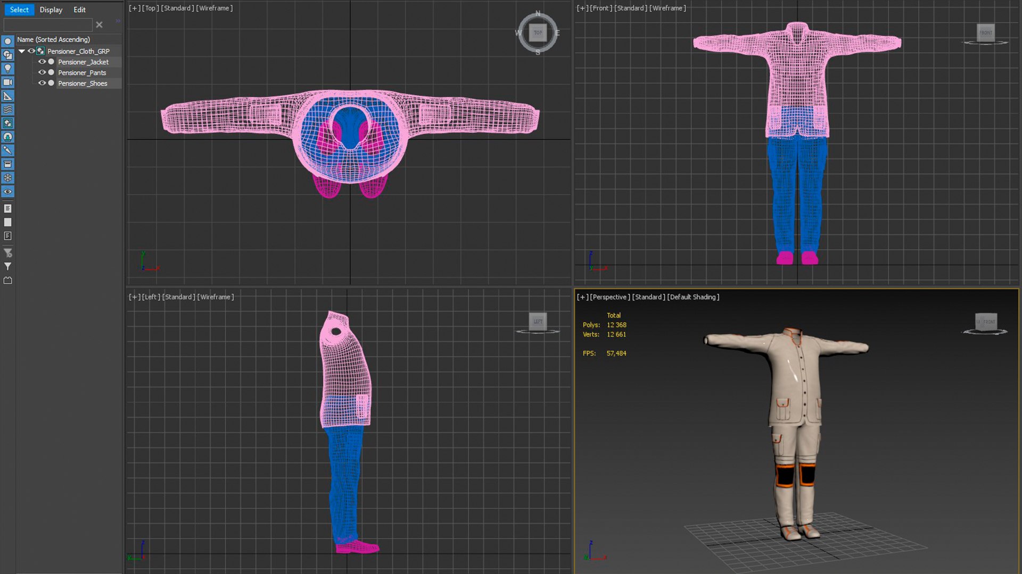Open the [Perspective] view label menu
The image size is (1022, 574).
coord(609,297)
